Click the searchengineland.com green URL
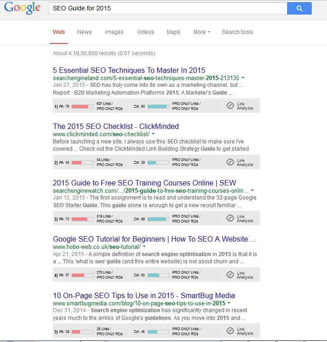The image size is (327, 342). 146,78
